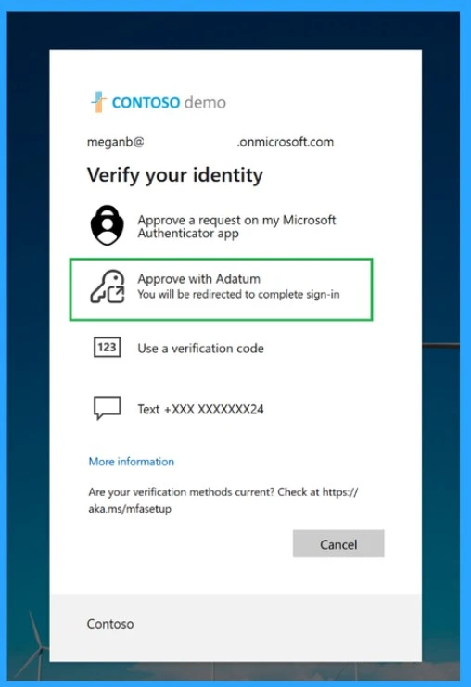The height and width of the screenshot is (687, 471).
Task: Select Approve with Adatum option
Action: tap(222, 289)
